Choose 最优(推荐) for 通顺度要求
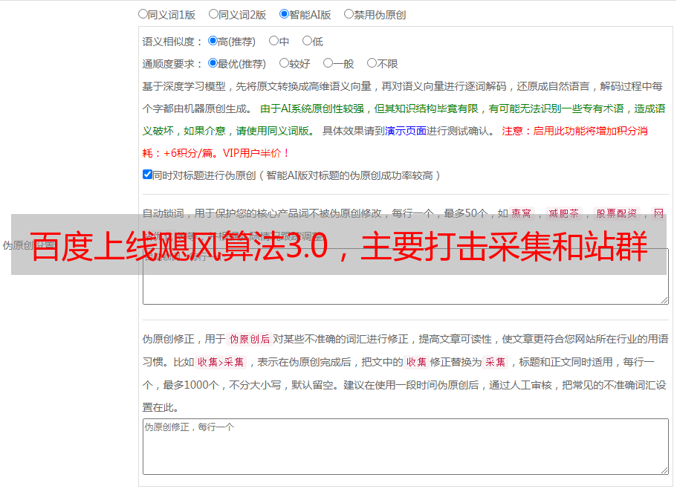The height and width of the screenshot is (489, 677). click(213, 63)
